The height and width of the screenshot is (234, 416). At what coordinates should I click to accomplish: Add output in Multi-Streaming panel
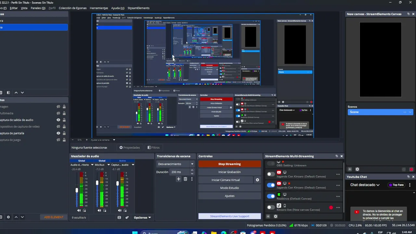(x=268, y=216)
